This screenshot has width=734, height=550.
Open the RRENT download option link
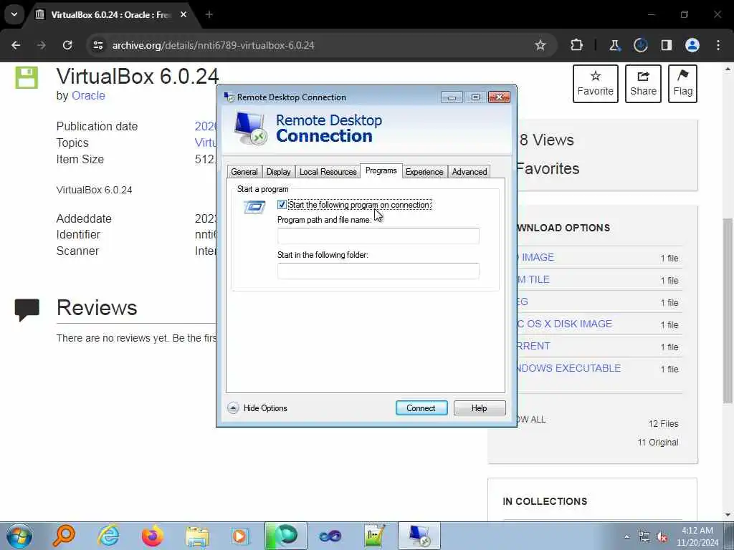tap(533, 346)
